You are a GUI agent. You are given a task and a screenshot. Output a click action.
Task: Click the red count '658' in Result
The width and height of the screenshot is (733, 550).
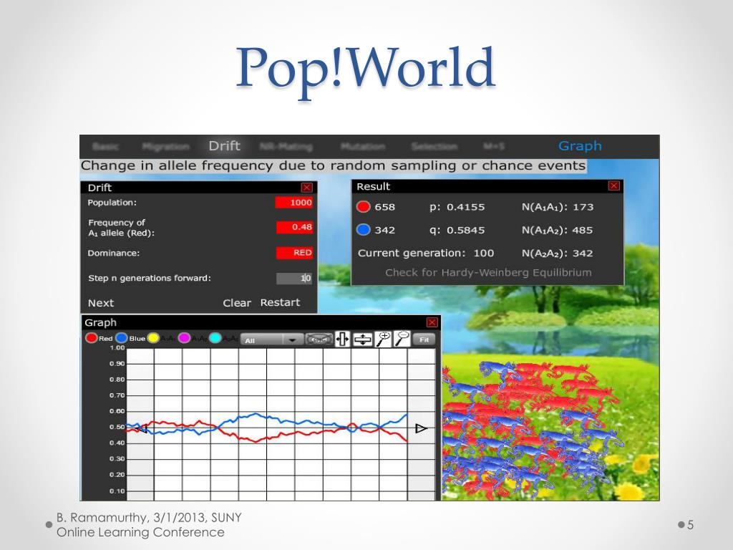[384, 207]
